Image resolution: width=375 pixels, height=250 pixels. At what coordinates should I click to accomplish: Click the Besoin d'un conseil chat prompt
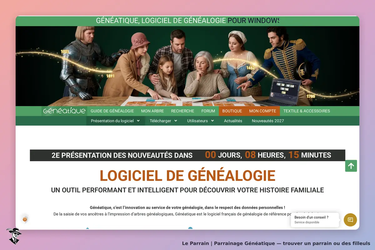(x=315, y=220)
